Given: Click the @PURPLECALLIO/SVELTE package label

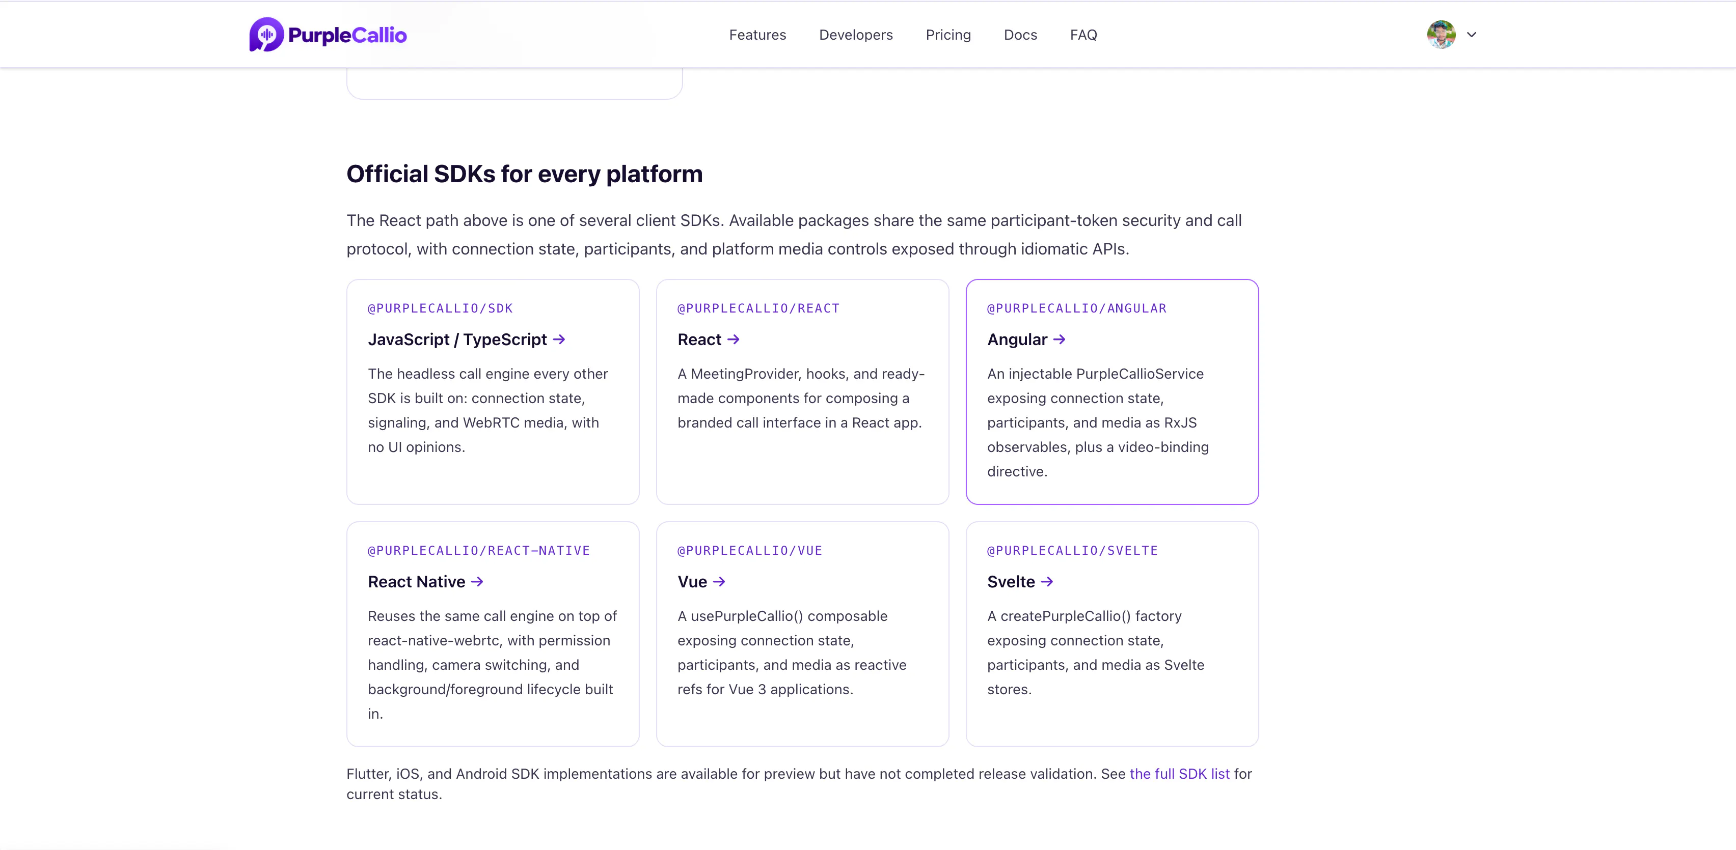Looking at the screenshot, I should coord(1072,551).
